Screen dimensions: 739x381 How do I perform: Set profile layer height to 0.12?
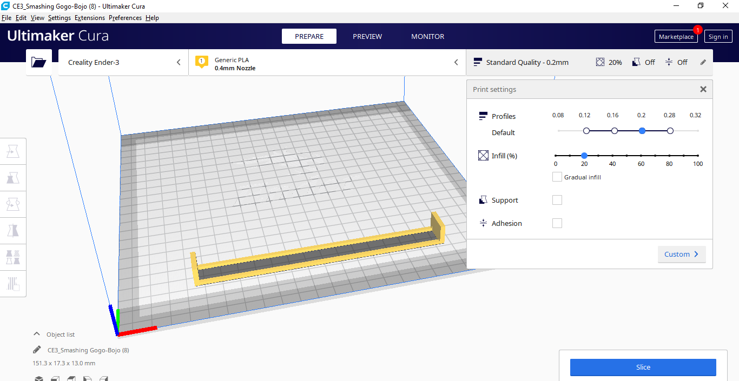point(586,131)
